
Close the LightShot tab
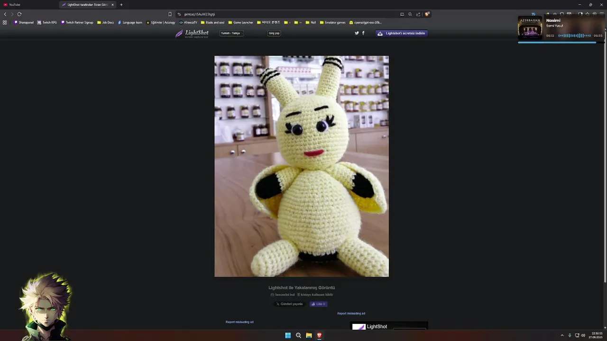click(112, 5)
